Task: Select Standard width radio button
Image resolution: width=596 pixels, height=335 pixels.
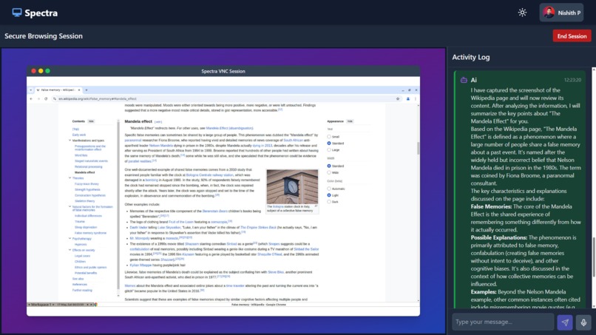Action: pyautogui.click(x=329, y=166)
